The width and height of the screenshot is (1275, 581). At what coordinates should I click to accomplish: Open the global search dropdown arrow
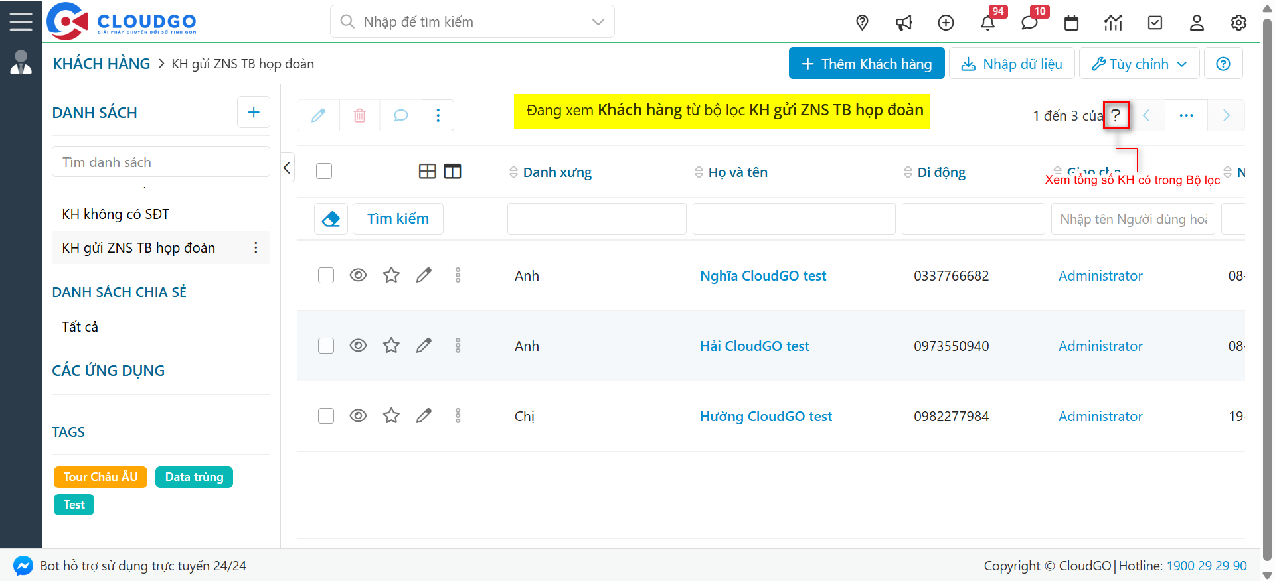coord(598,22)
